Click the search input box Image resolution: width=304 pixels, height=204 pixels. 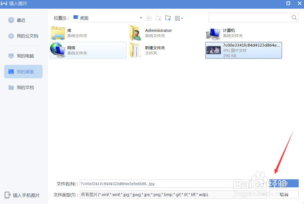coord(249,18)
